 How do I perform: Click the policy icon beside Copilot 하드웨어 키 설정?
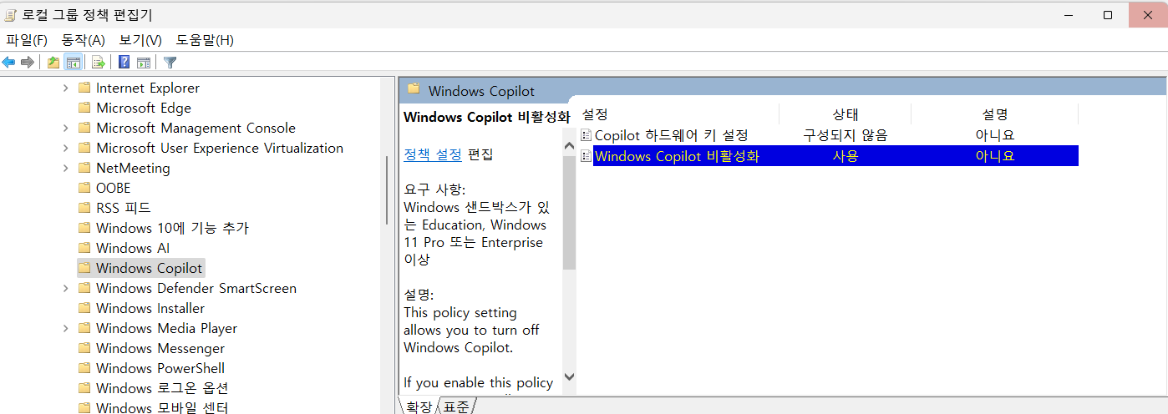point(587,135)
